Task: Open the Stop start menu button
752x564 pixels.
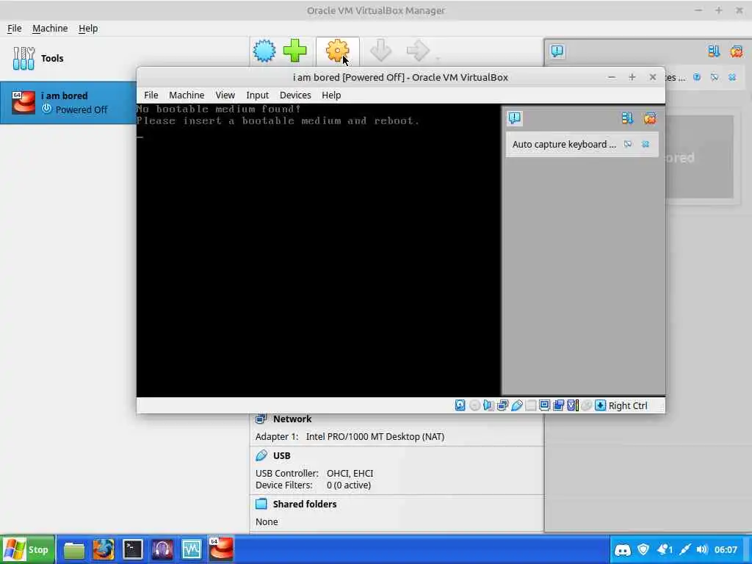Action: click(x=27, y=549)
